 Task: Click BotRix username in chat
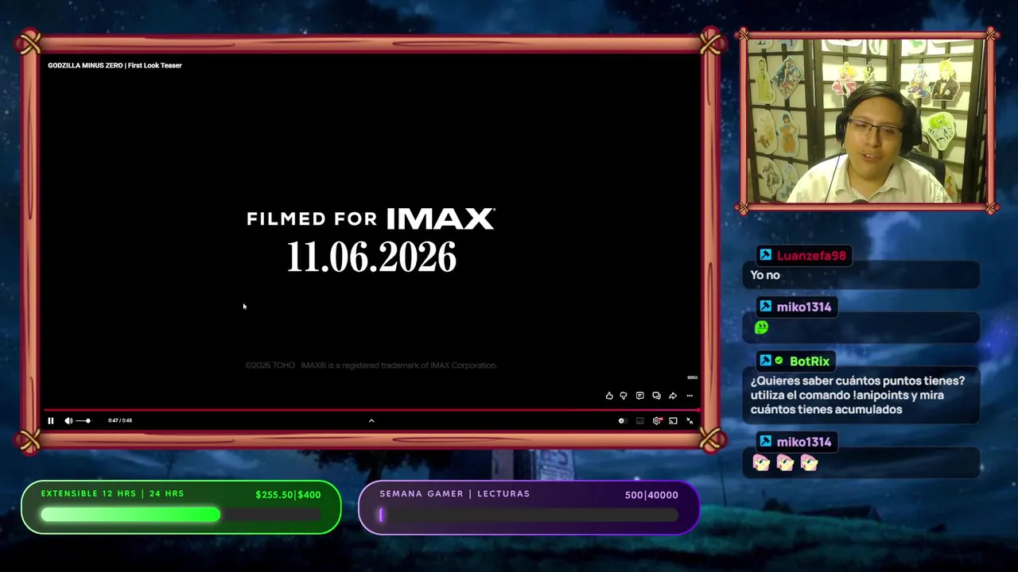[x=810, y=361]
